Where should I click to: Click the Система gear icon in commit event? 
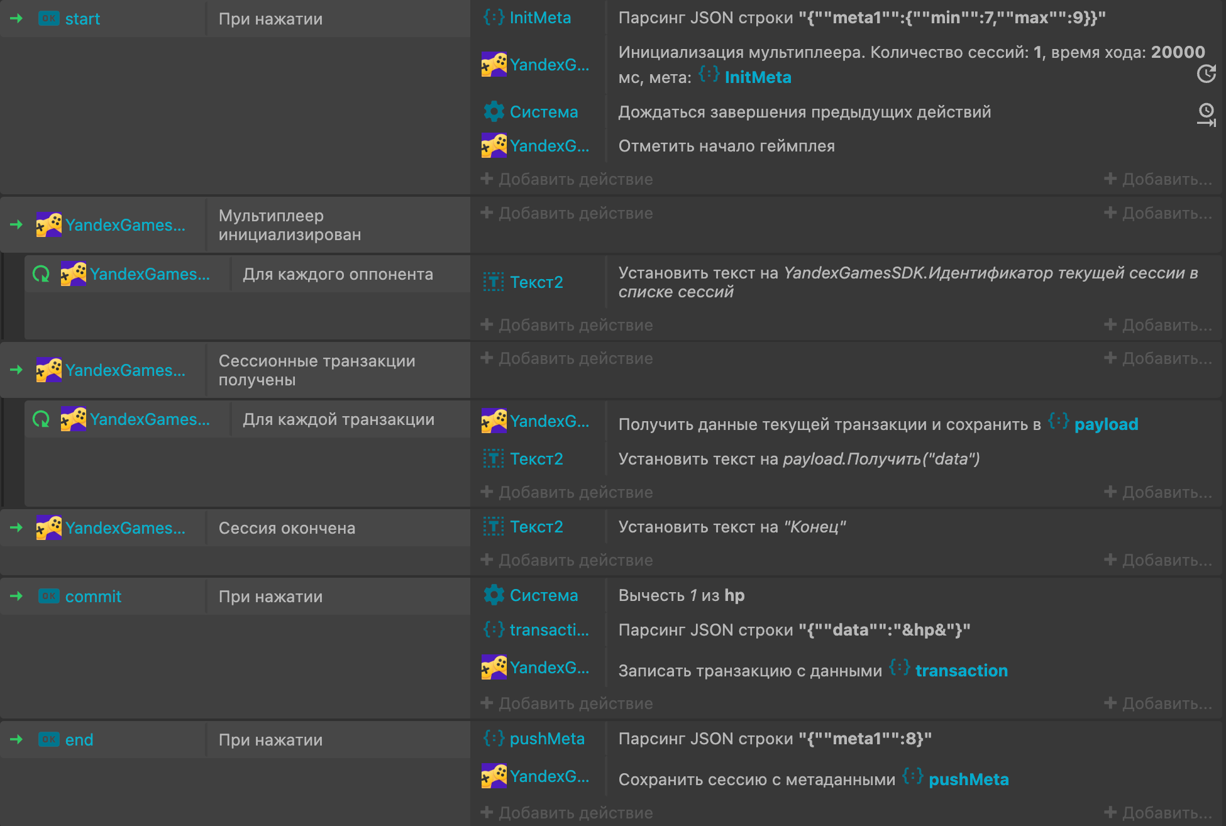[494, 595]
